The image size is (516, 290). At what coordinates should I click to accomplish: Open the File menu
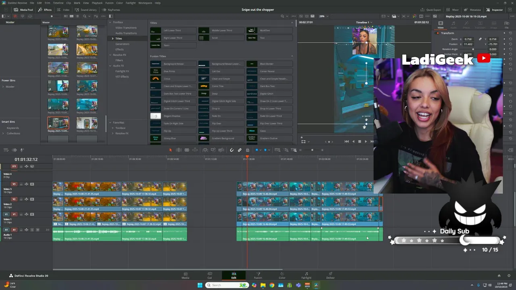tap(33, 3)
